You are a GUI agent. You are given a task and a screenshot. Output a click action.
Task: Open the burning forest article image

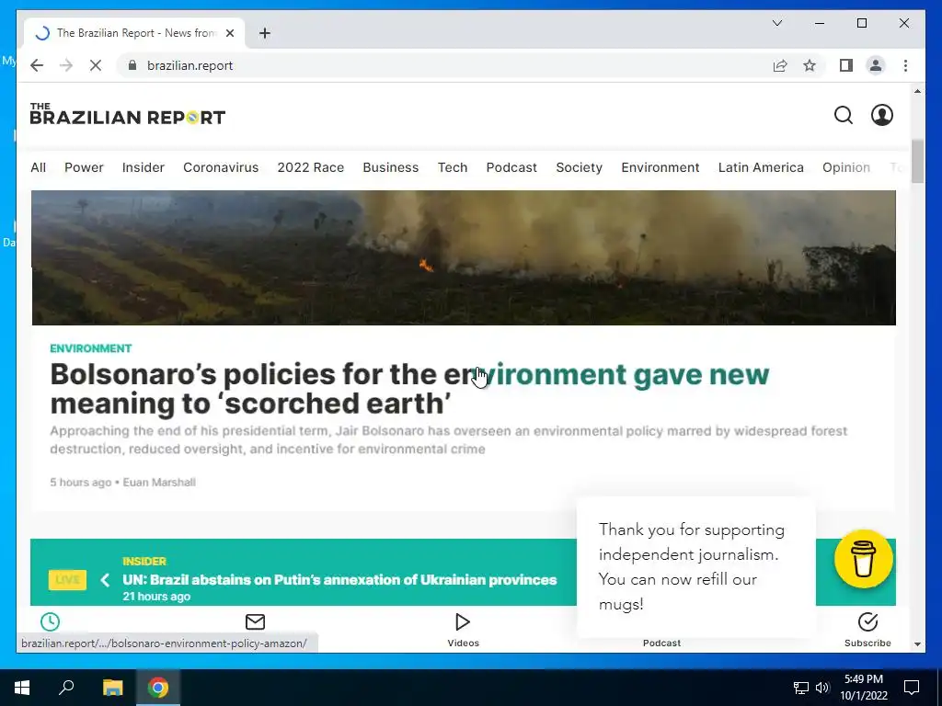tap(464, 257)
